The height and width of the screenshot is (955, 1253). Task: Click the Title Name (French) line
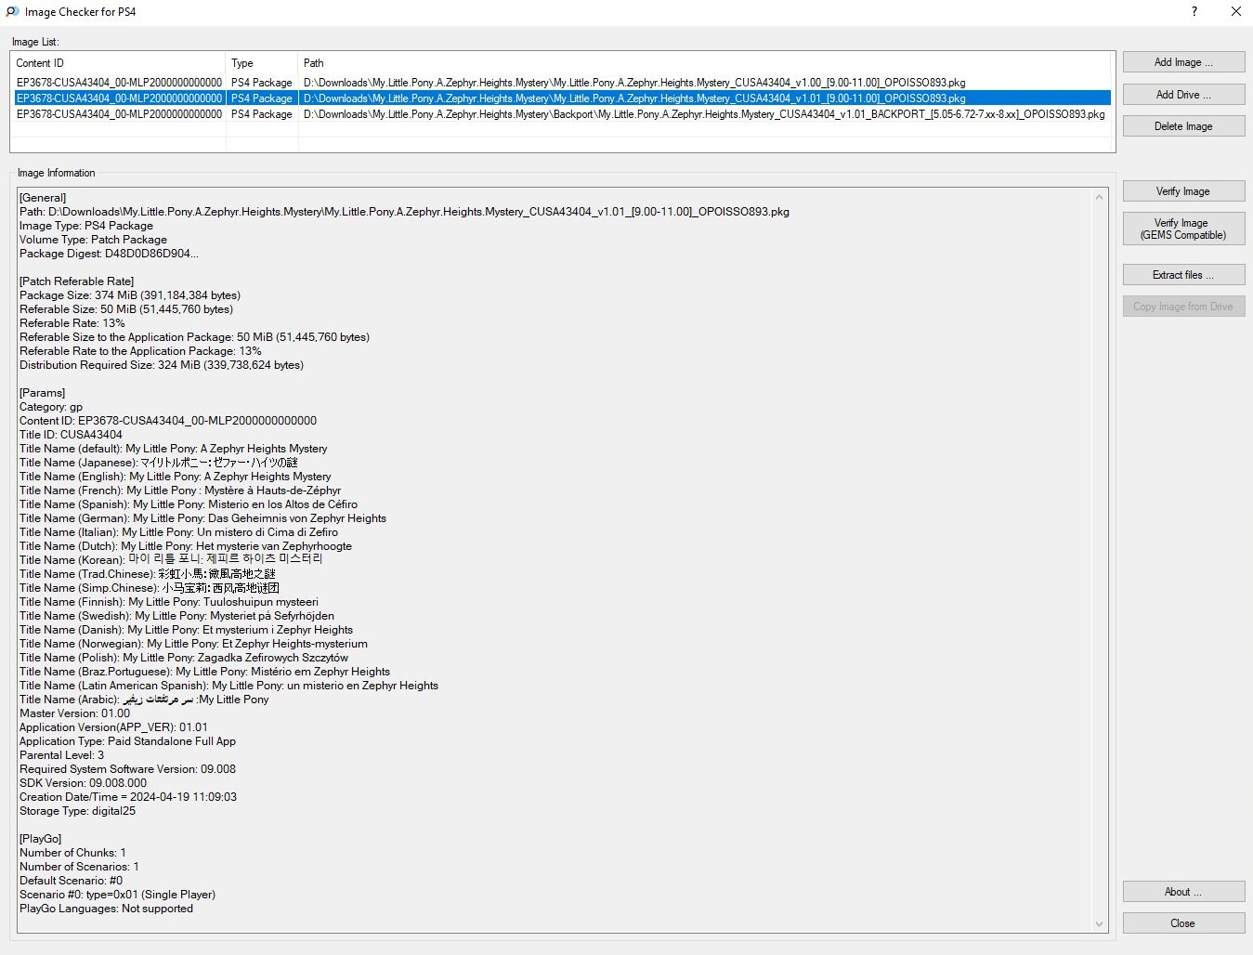[x=180, y=491]
